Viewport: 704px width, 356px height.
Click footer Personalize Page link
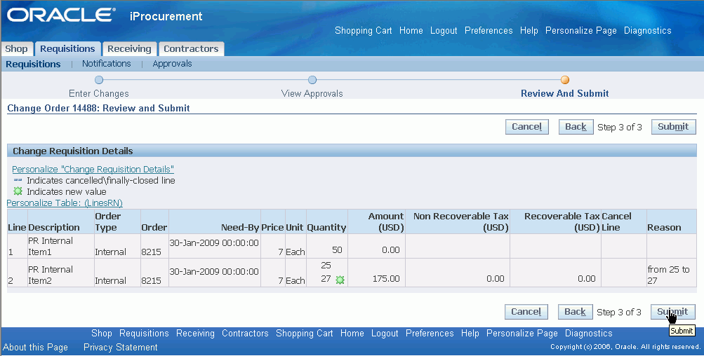(522, 333)
